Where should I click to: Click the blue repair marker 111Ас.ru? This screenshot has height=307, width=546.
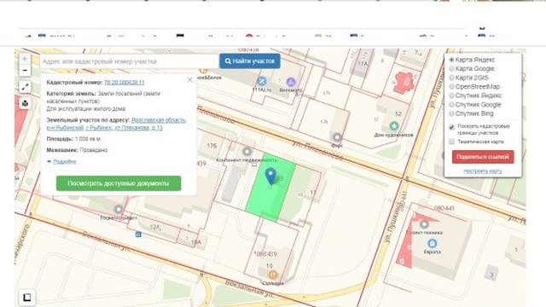262,81
